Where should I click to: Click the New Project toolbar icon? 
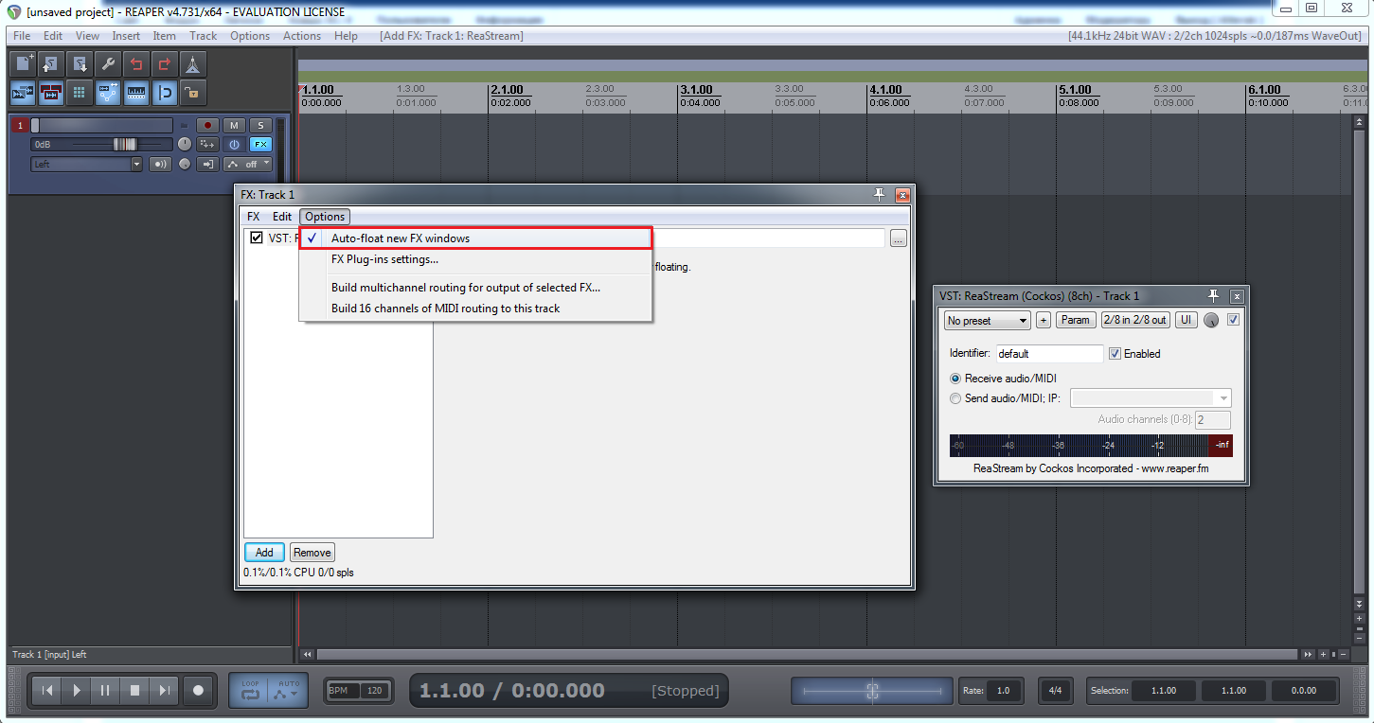click(x=23, y=64)
